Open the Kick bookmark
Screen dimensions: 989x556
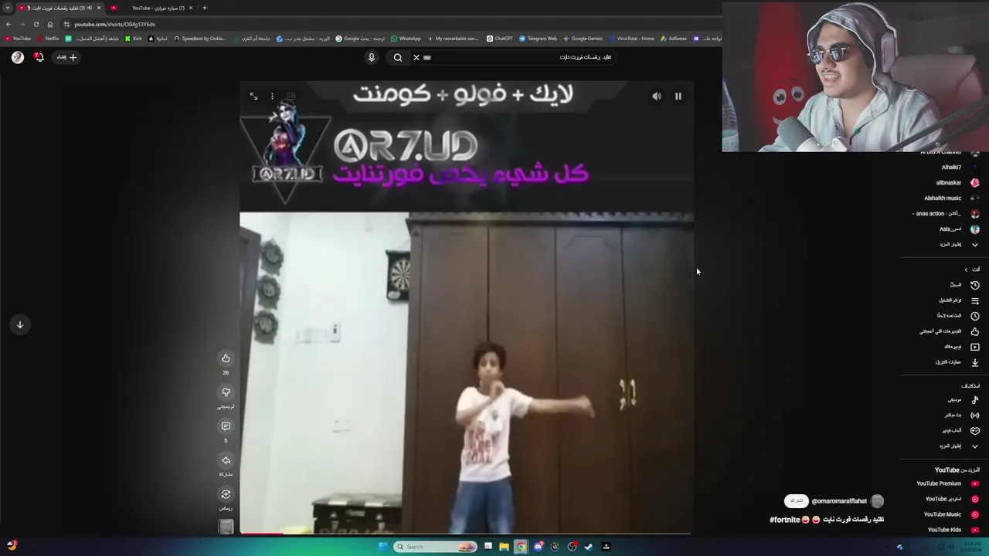tap(134, 39)
